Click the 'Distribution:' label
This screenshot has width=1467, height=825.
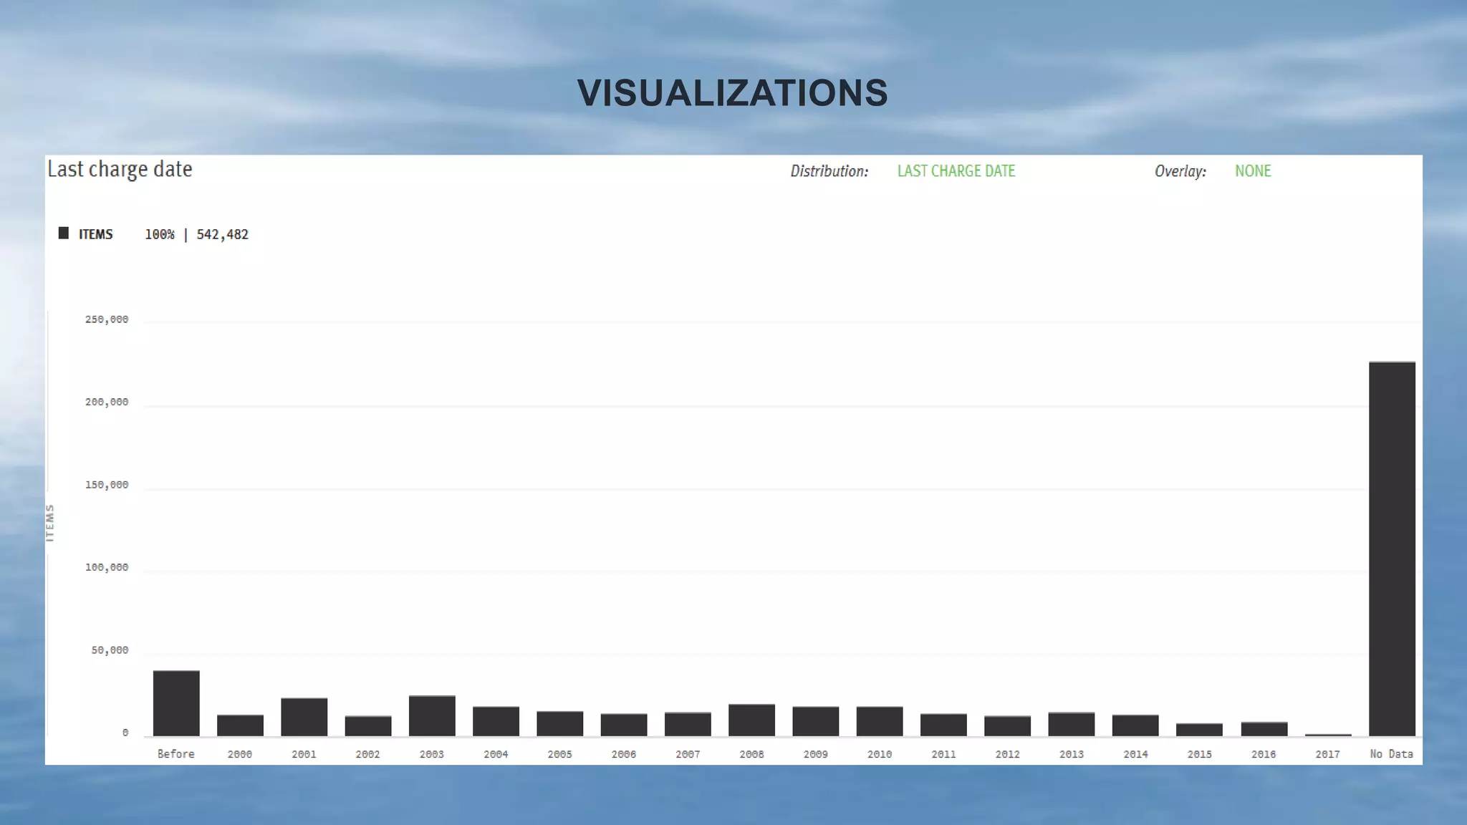pyautogui.click(x=829, y=171)
